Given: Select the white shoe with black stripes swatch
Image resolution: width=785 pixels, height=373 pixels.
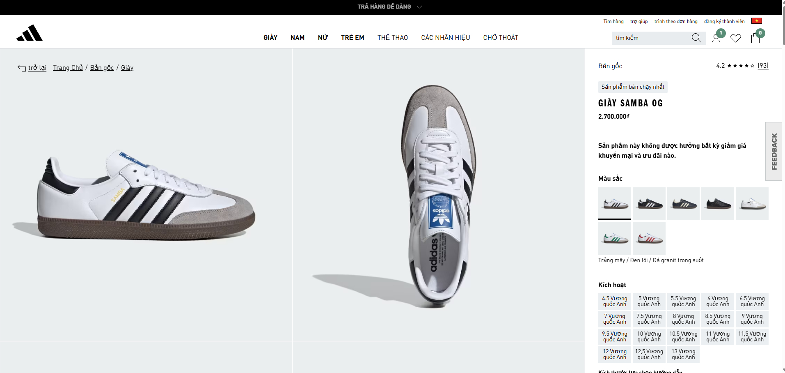Looking at the screenshot, I should point(615,204).
